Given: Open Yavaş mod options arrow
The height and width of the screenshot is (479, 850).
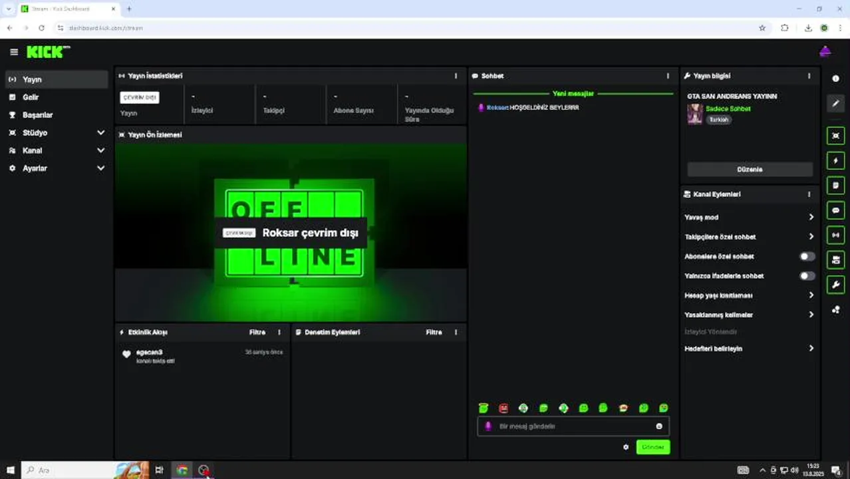Looking at the screenshot, I should (x=811, y=217).
